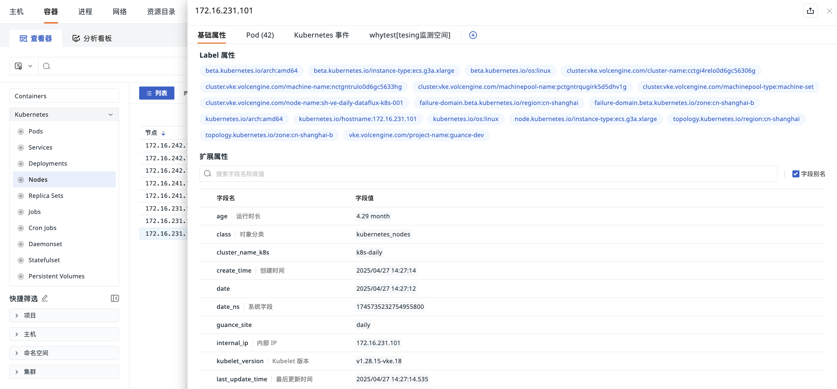Click label beta.kubernetes.io/os:linux
The image size is (837, 389).
tap(510, 71)
